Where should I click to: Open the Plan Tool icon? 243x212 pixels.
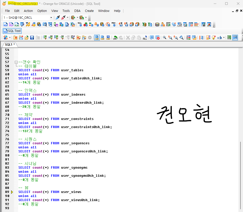click(x=17, y=24)
